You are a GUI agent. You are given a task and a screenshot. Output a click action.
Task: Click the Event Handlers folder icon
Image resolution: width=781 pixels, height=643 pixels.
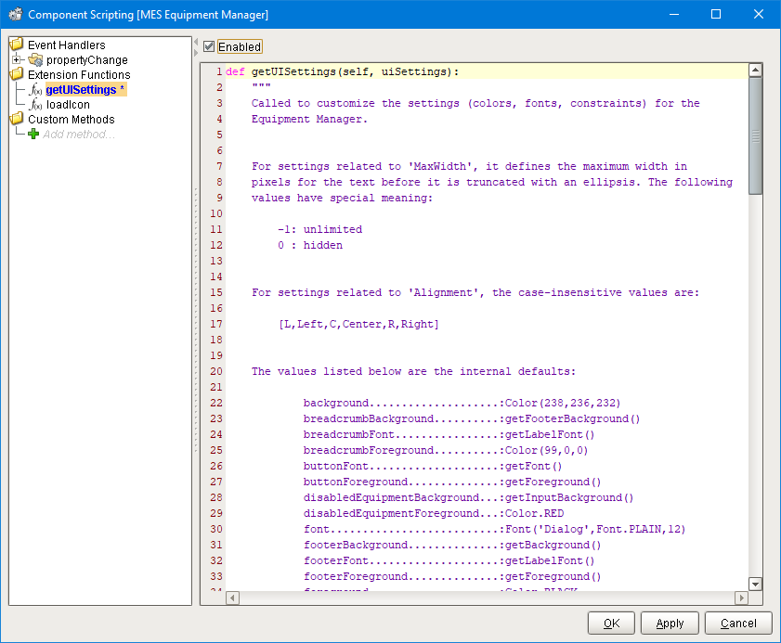point(17,45)
